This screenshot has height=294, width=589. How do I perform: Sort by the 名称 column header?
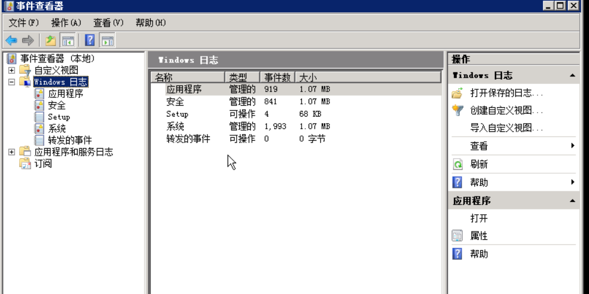click(x=188, y=77)
